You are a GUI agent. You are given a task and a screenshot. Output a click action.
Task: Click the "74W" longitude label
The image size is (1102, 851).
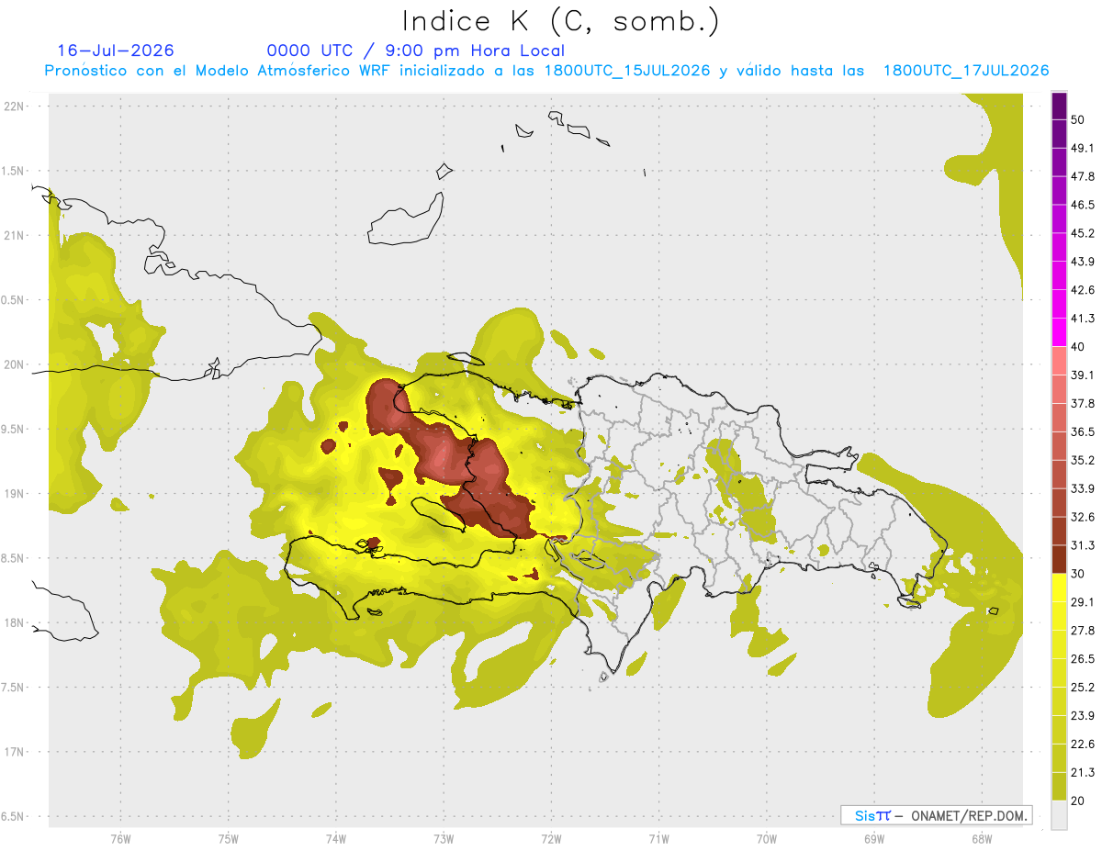coord(335,838)
